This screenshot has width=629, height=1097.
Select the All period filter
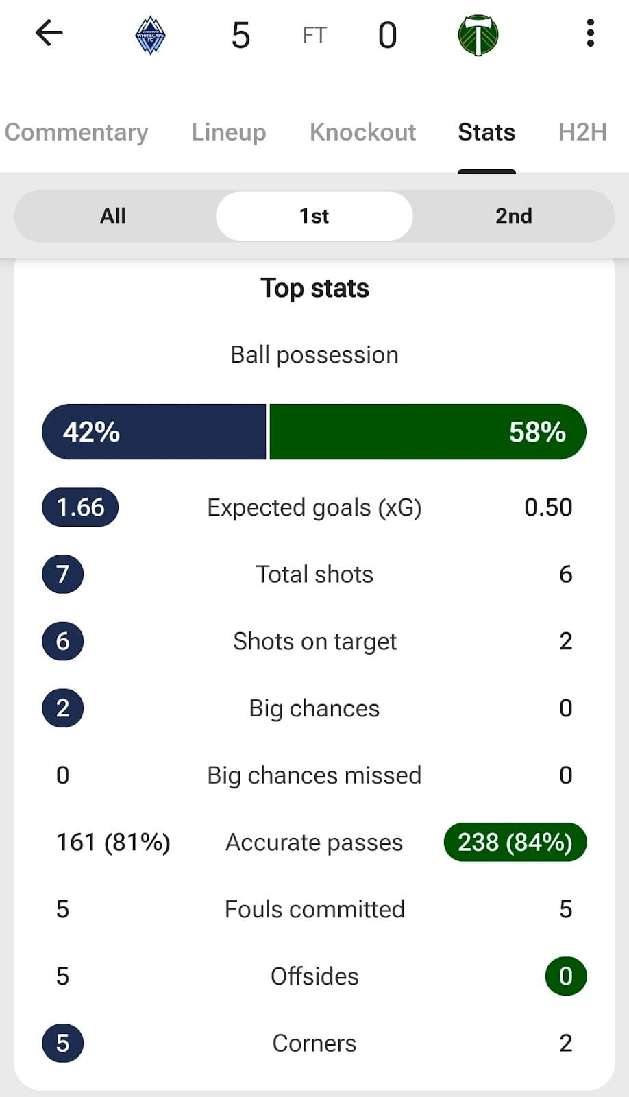(x=113, y=216)
